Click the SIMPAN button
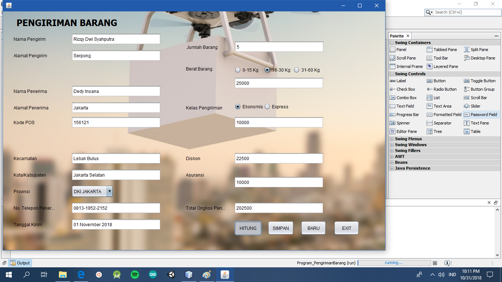The image size is (502, 282). tap(280, 228)
